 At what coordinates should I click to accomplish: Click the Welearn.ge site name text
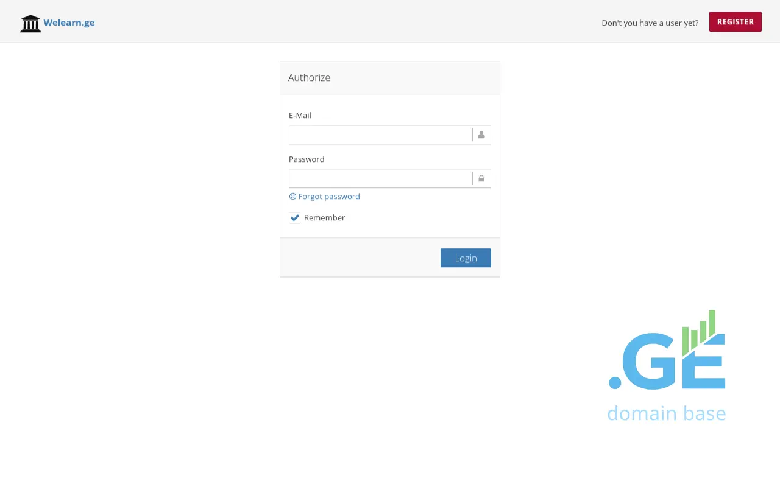click(69, 23)
